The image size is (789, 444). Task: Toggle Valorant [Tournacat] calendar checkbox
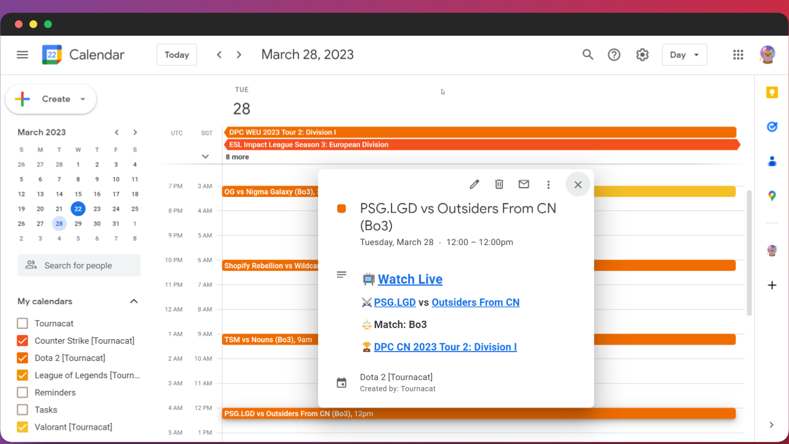23,427
